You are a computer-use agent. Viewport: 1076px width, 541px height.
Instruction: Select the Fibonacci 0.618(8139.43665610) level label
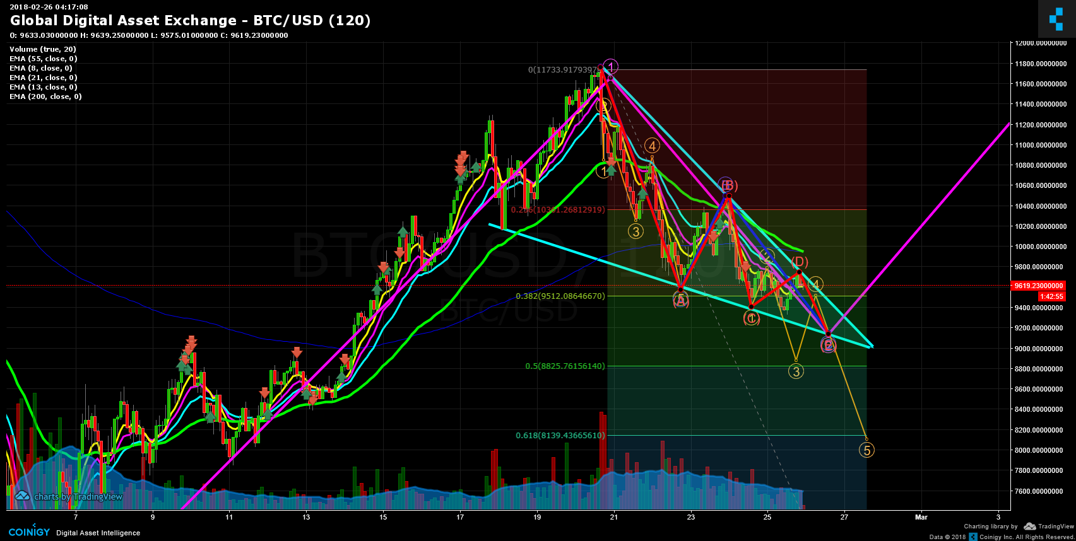(x=560, y=435)
